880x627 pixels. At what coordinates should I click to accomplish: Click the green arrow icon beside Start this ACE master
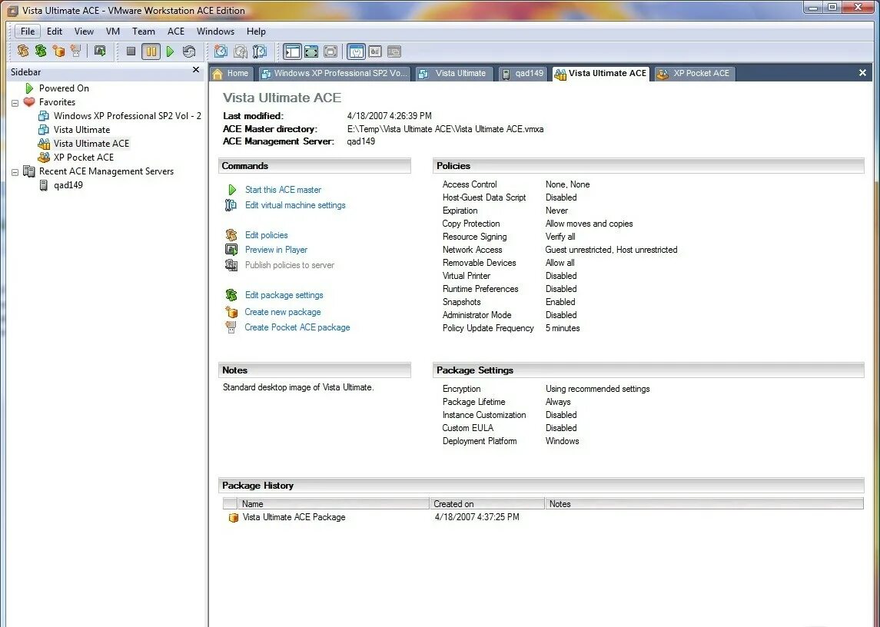[232, 190]
